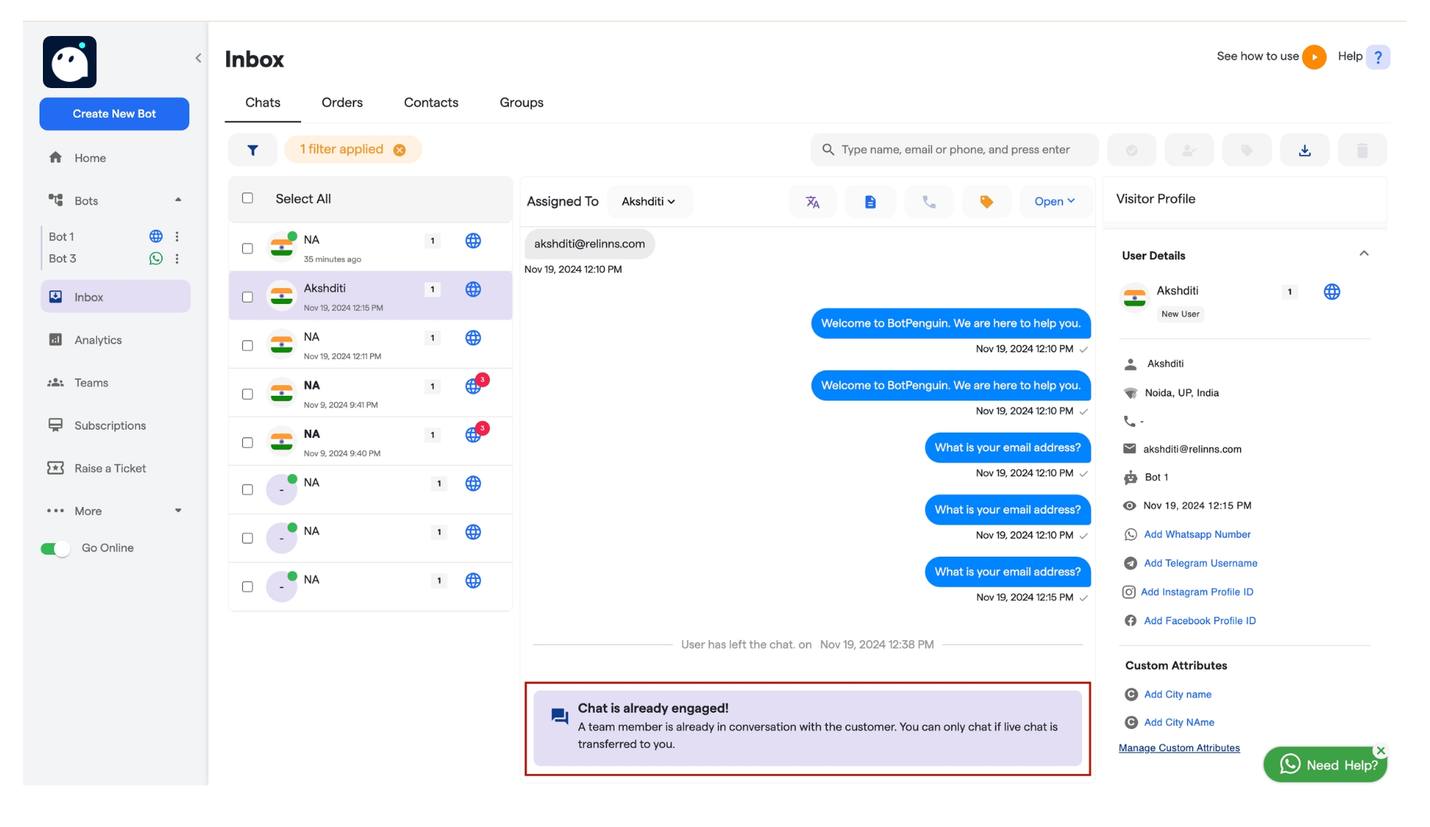Click the globe with badge on Nov 9 9:41 PM chat

(474, 387)
